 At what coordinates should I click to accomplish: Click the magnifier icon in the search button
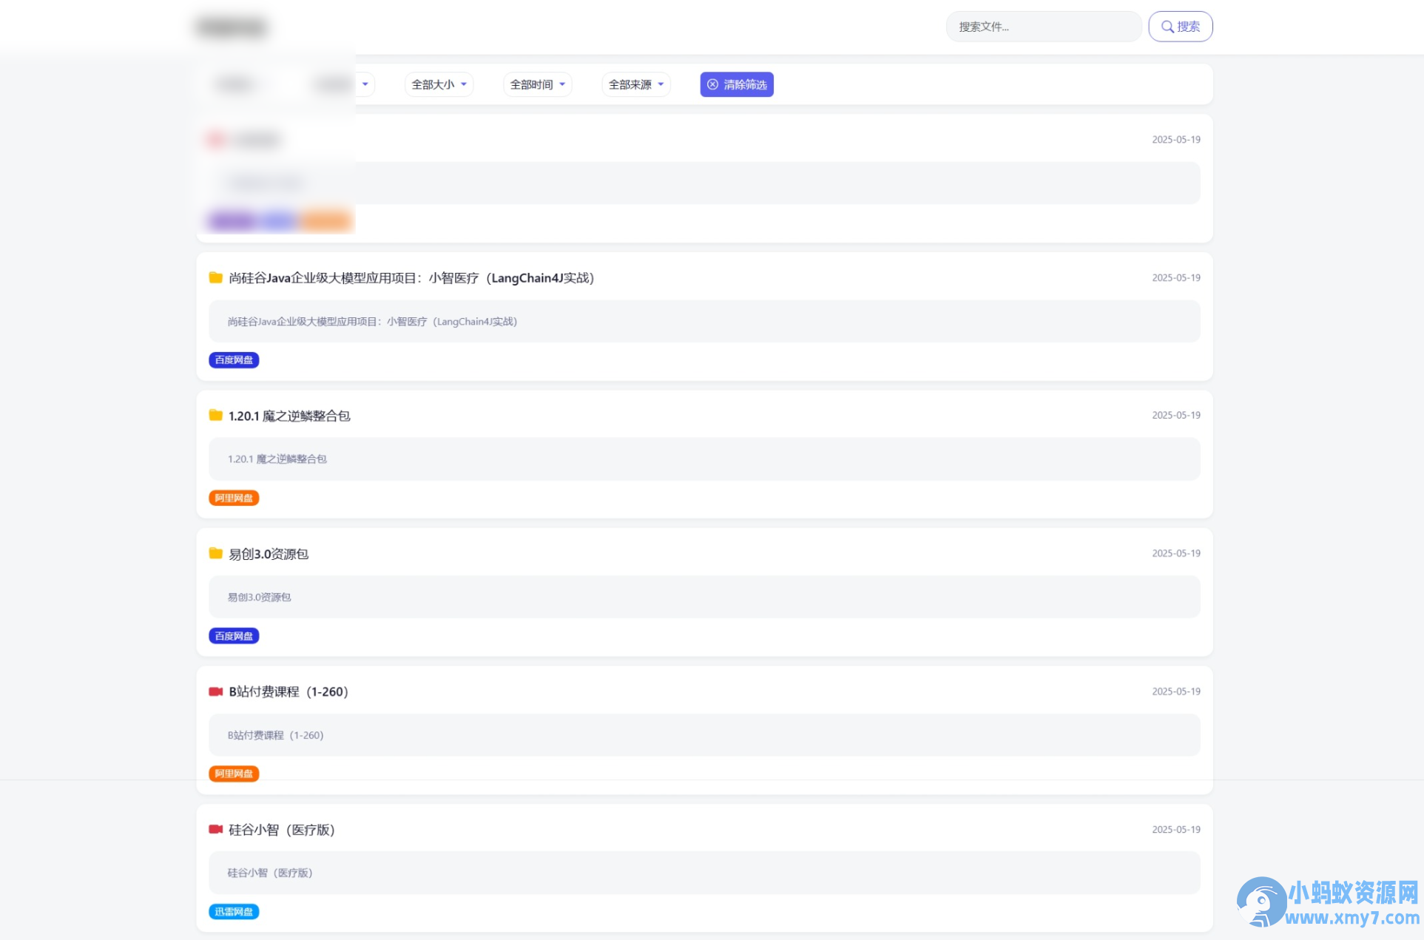1167,27
